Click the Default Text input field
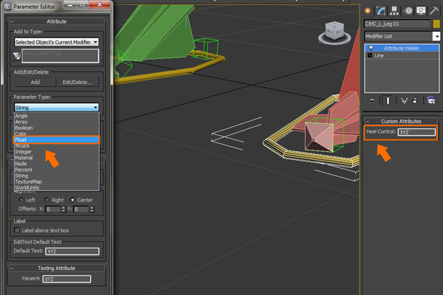Screen dimensions: 443x295 (72, 251)
